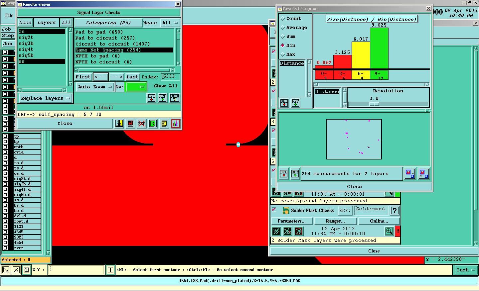Image resolution: width=479 pixels, height=291 pixels.
Task: Toggle the results histogram chart icon
Action: coord(176,124)
